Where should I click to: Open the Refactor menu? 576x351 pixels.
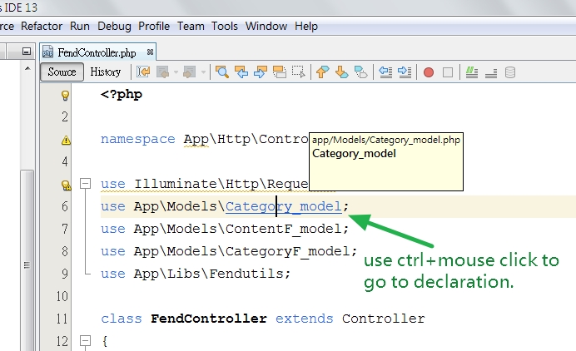[42, 26]
